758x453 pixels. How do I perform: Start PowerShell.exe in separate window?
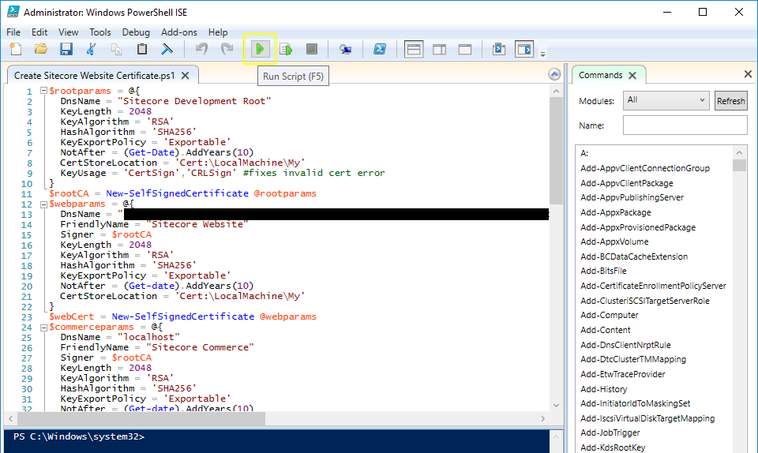tap(380, 49)
